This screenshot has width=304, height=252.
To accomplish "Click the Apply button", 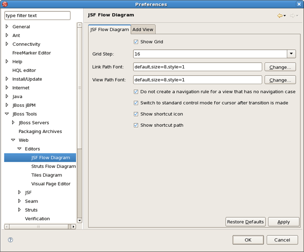I will (x=284, y=222).
